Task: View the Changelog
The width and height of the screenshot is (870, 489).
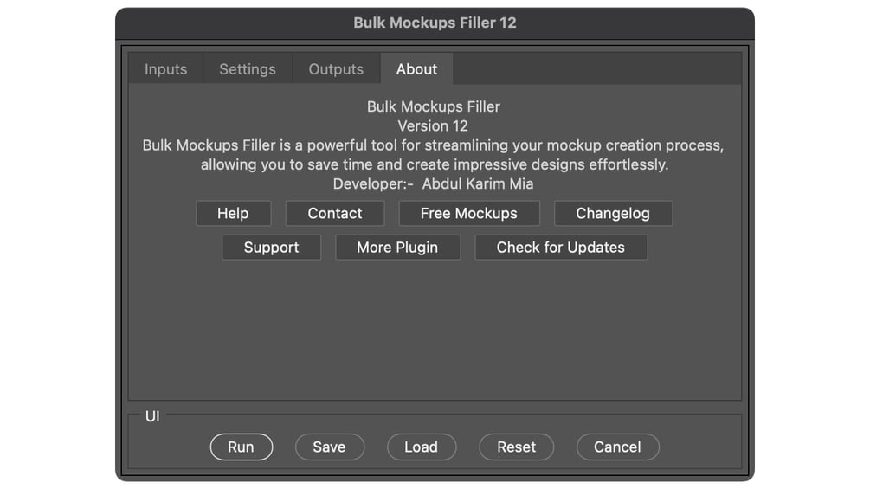Action: [612, 214]
